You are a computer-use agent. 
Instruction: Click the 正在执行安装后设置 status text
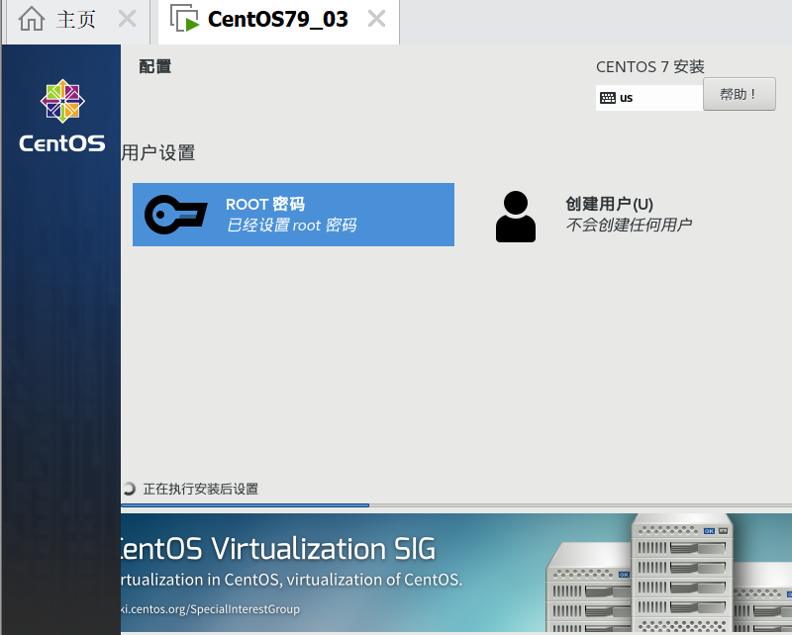click(x=201, y=489)
